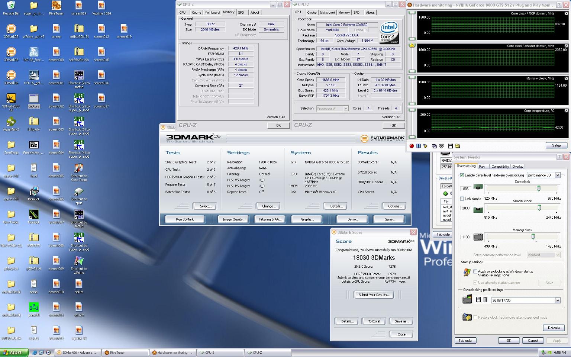
Task: Click the Run 3DMark button
Action: [x=185, y=219]
